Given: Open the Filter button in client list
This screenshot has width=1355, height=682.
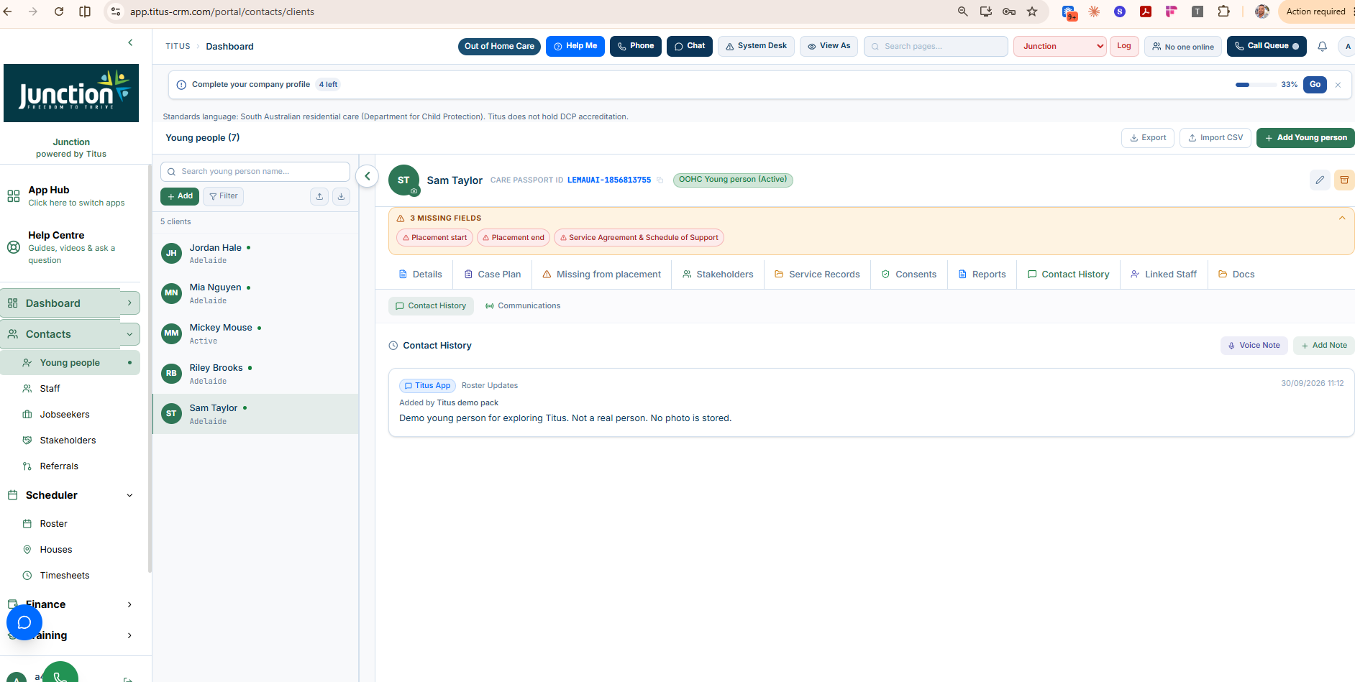Looking at the screenshot, I should pos(223,196).
